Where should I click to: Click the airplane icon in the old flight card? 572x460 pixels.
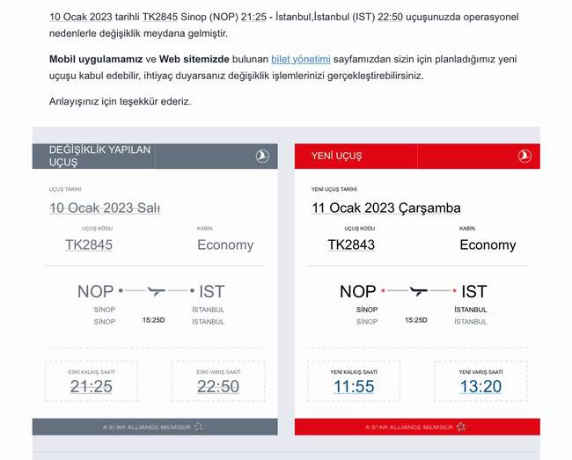coord(157,290)
